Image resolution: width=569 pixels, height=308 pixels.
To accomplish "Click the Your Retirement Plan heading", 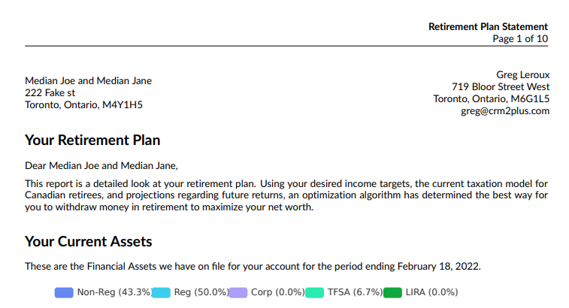I will [x=92, y=140].
